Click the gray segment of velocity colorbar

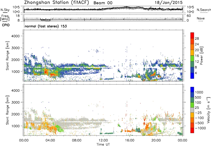pyautogui.click(x=192, y=110)
